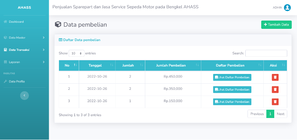The width and height of the screenshot is (297, 140).
Task: Sort by Tanggal using its sort arrows
Action: [x=112, y=65]
